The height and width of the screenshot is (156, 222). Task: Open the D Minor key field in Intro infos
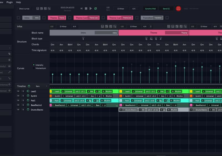[x=63, y=26]
